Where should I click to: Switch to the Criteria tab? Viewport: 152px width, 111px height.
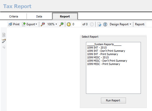[14, 16]
